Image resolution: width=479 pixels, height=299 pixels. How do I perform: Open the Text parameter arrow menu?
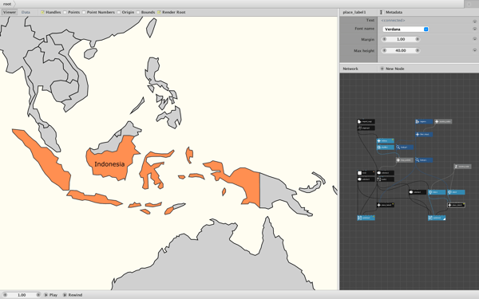(474, 22)
